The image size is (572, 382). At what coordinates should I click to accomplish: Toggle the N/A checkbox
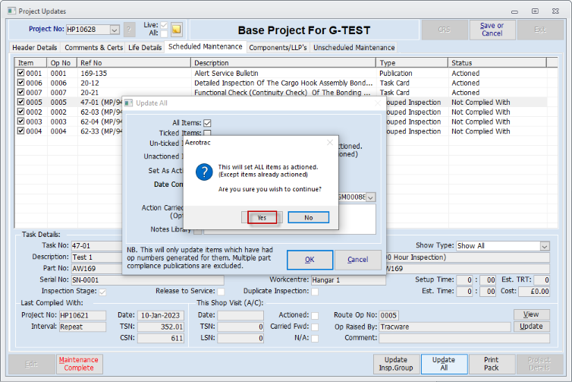click(x=315, y=339)
